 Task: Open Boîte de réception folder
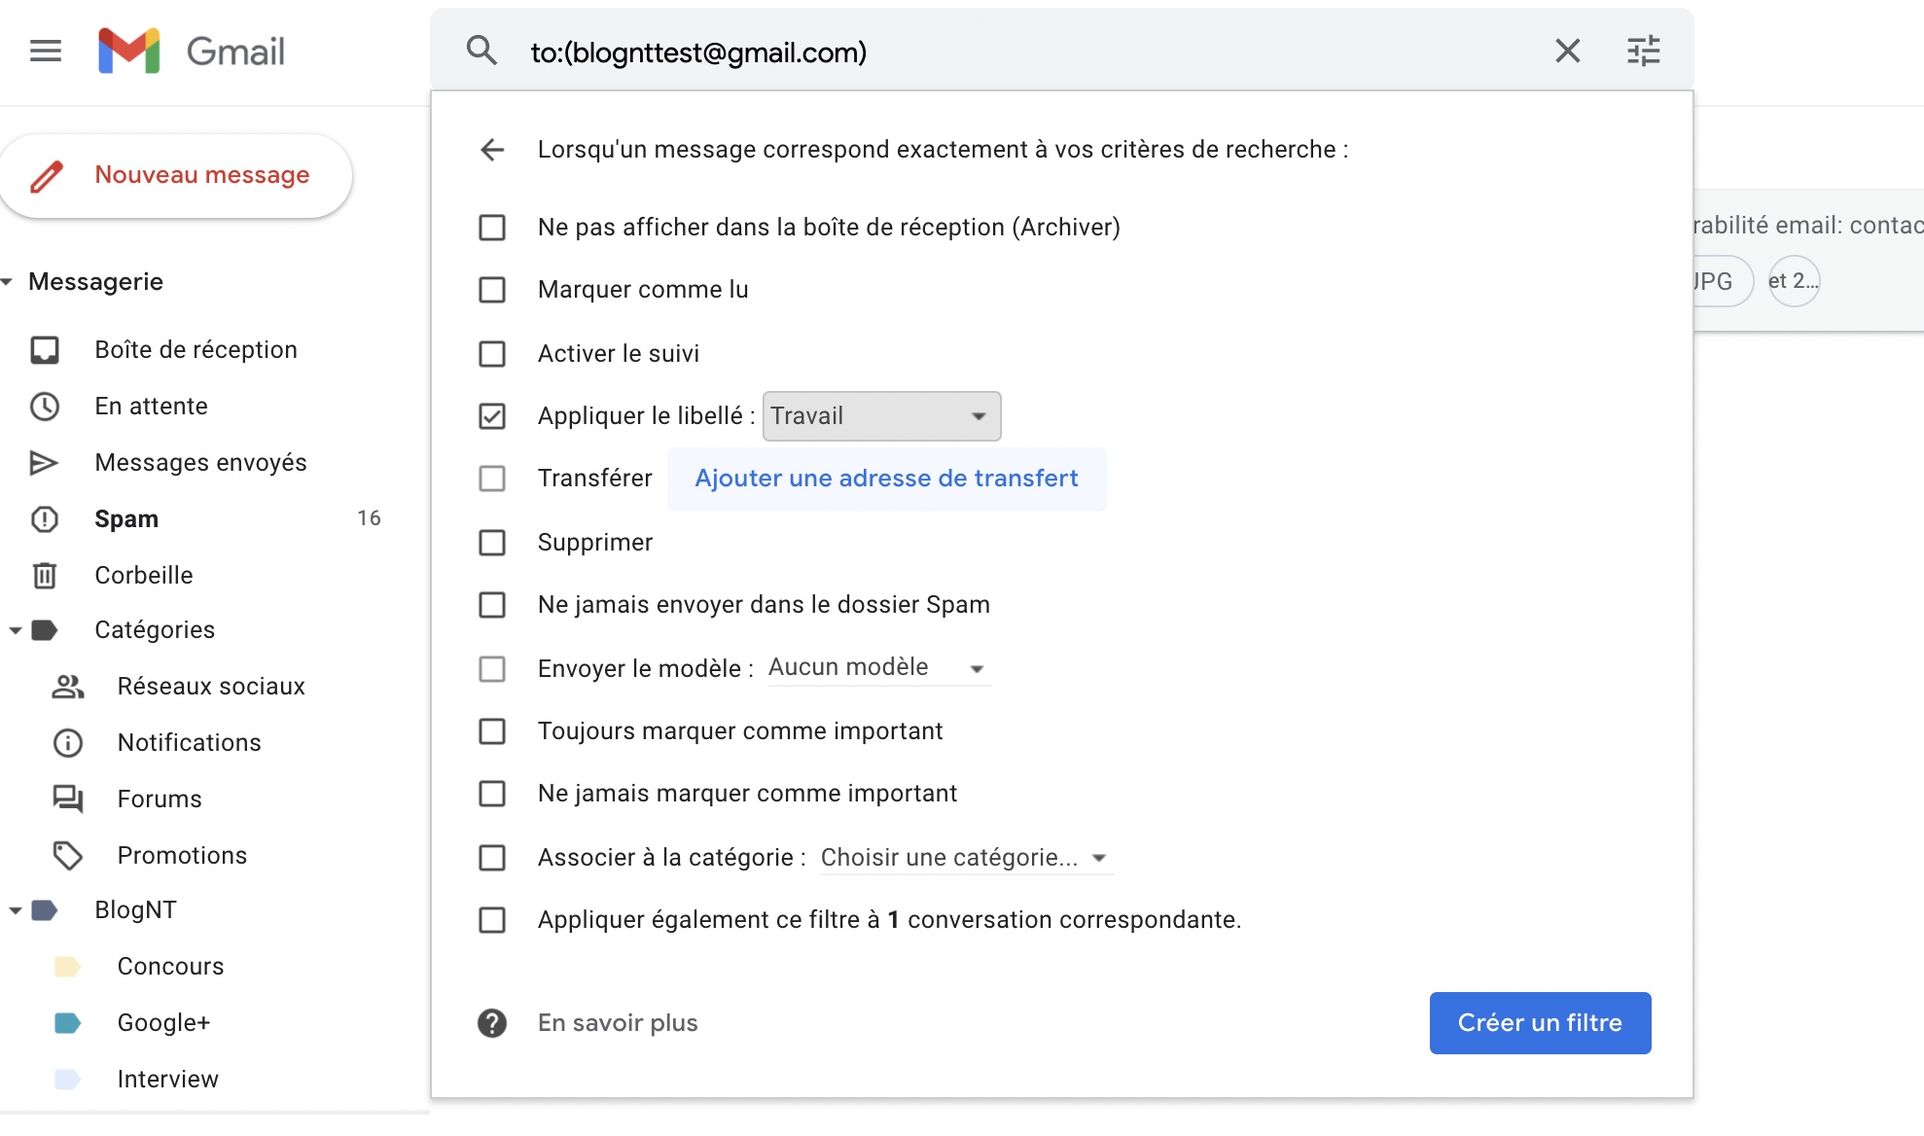pyautogui.click(x=196, y=349)
